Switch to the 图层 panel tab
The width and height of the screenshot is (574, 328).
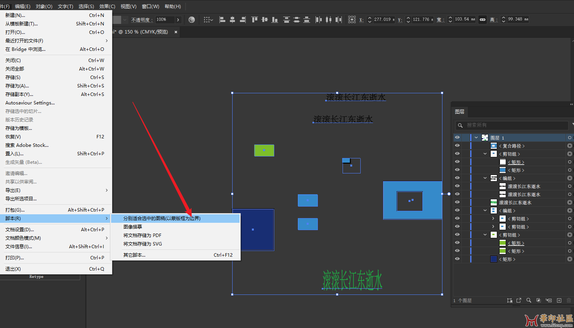[460, 112]
